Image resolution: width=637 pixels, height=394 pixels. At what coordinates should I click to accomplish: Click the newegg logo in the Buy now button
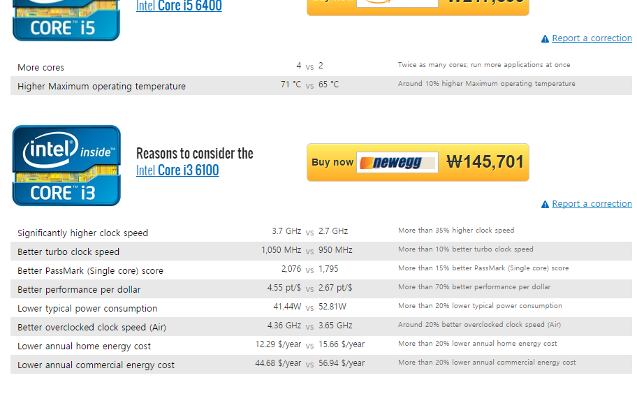click(397, 163)
